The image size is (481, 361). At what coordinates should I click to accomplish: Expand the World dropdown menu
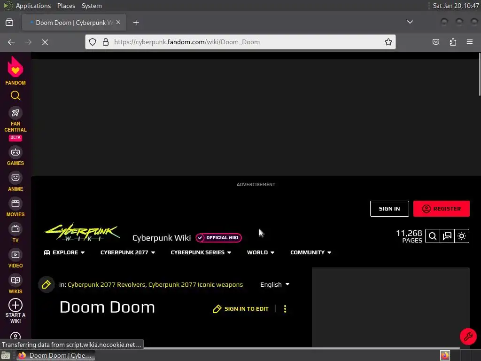click(x=261, y=252)
